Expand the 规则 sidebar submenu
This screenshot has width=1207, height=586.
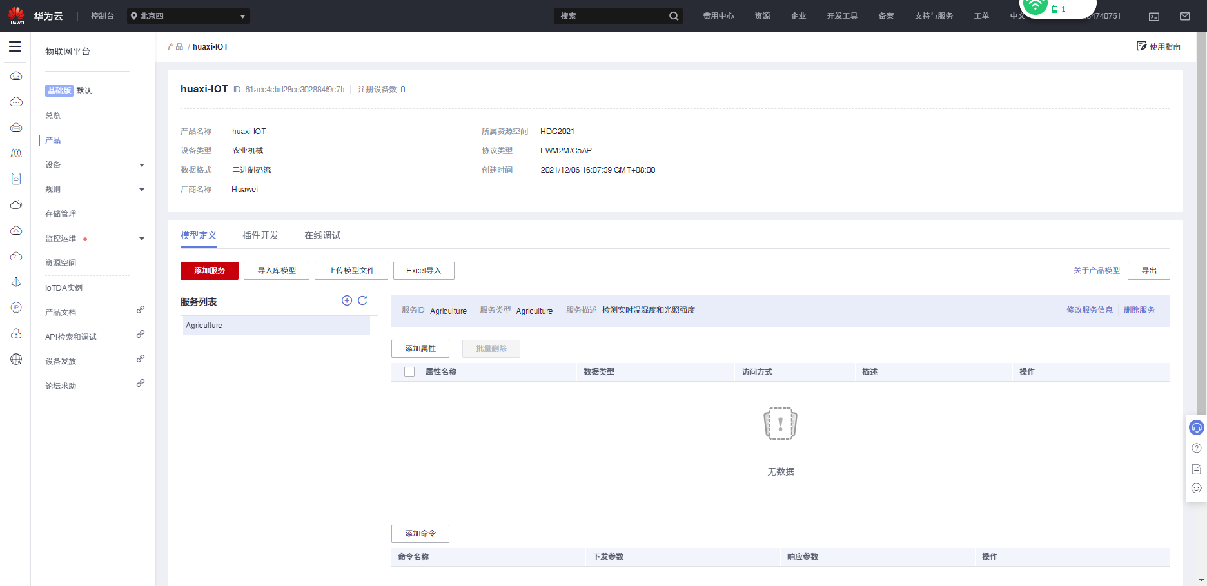pyautogui.click(x=142, y=190)
